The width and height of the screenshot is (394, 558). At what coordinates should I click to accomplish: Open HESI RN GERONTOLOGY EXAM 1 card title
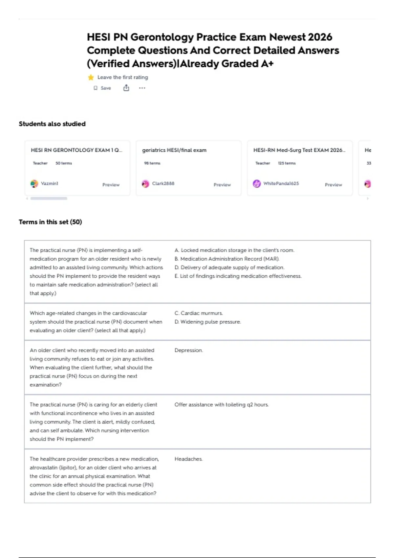tap(77, 150)
